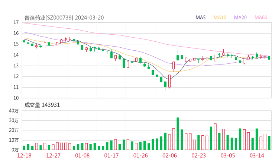Click price axis label 13
This screenshot has width=275, height=164.
coord(16,66)
